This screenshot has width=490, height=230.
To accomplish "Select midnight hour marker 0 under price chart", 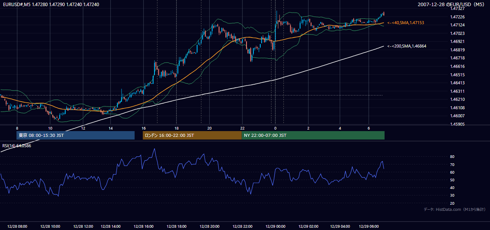I will click(x=275, y=128).
